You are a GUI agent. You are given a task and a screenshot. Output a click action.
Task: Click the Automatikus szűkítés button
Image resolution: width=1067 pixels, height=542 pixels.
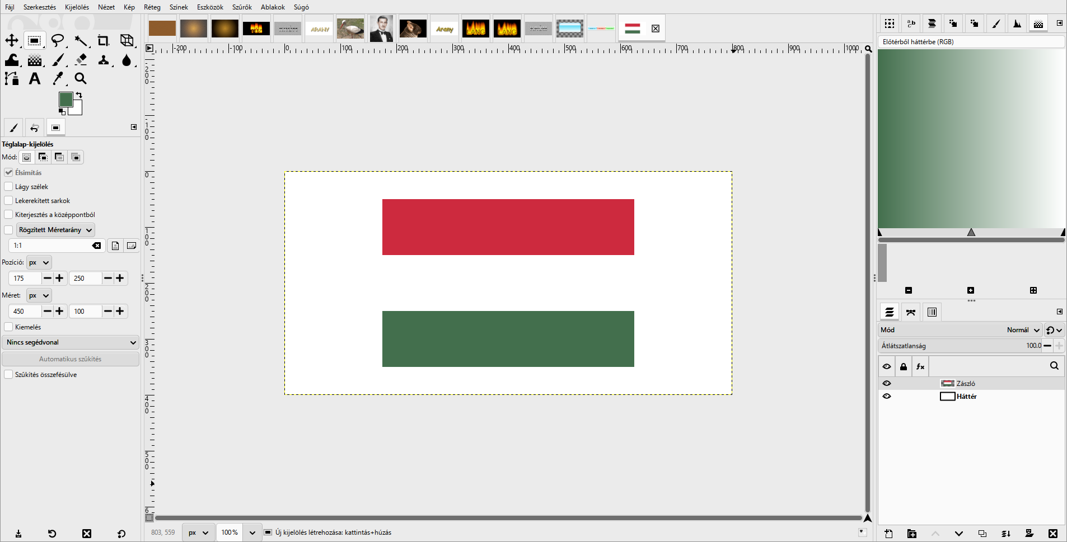(71, 359)
